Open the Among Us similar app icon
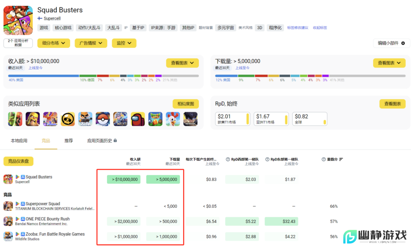The width and height of the screenshot is (411, 246). 138,119
